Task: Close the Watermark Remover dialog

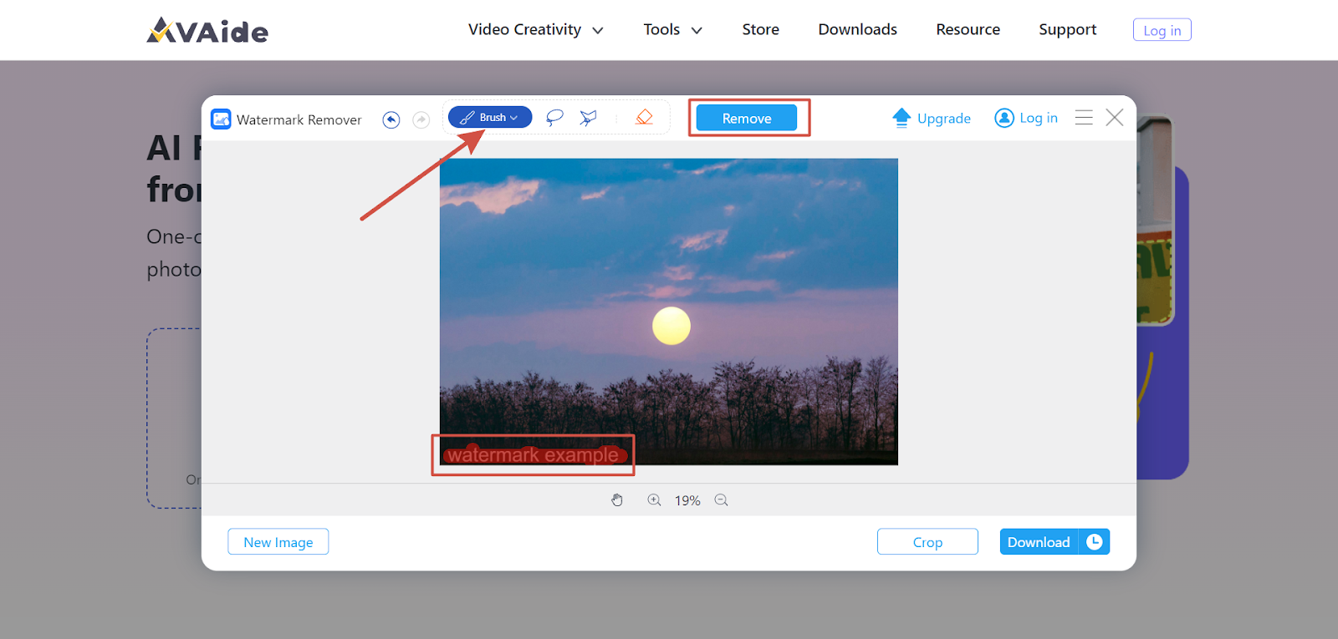Action: pos(1115,118)
